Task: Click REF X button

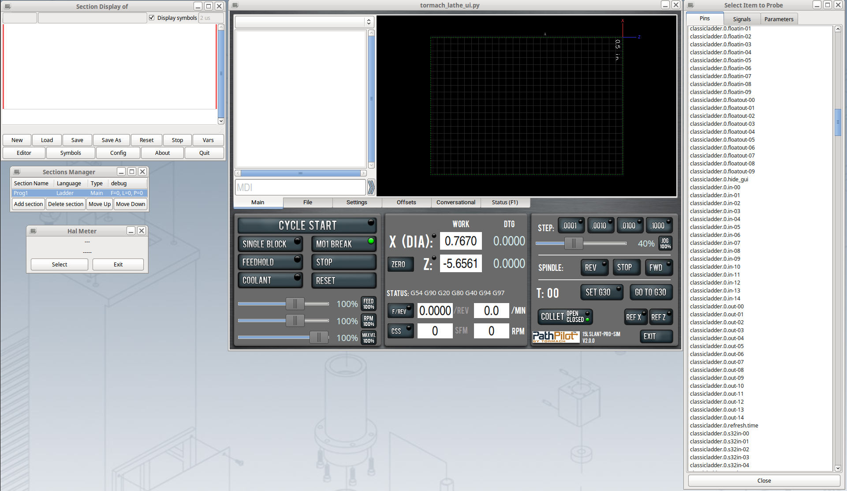Action: pyautogui.click(x=636, y=317)
